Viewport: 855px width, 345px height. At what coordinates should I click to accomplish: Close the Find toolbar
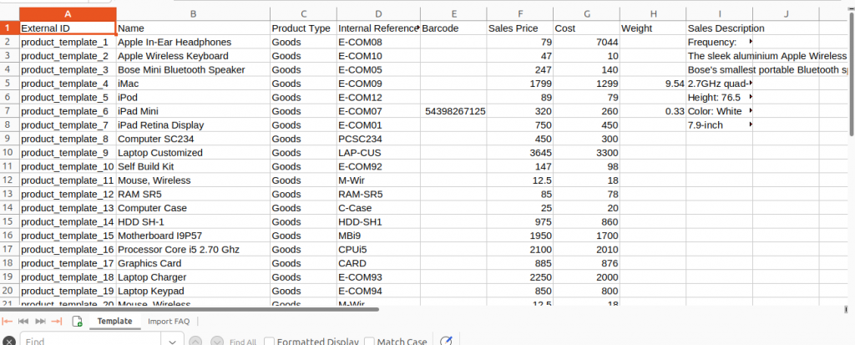pos(9,341)
